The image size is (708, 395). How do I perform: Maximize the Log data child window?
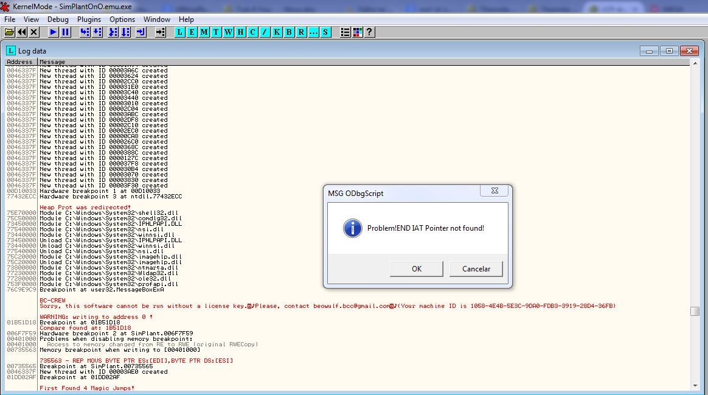[669, 51]
